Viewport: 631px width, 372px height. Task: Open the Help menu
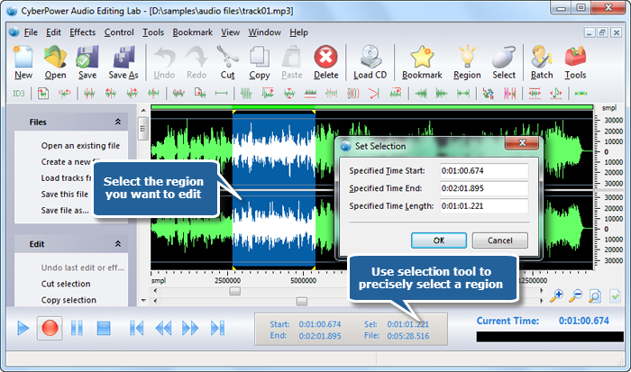(x=298, y=32)
